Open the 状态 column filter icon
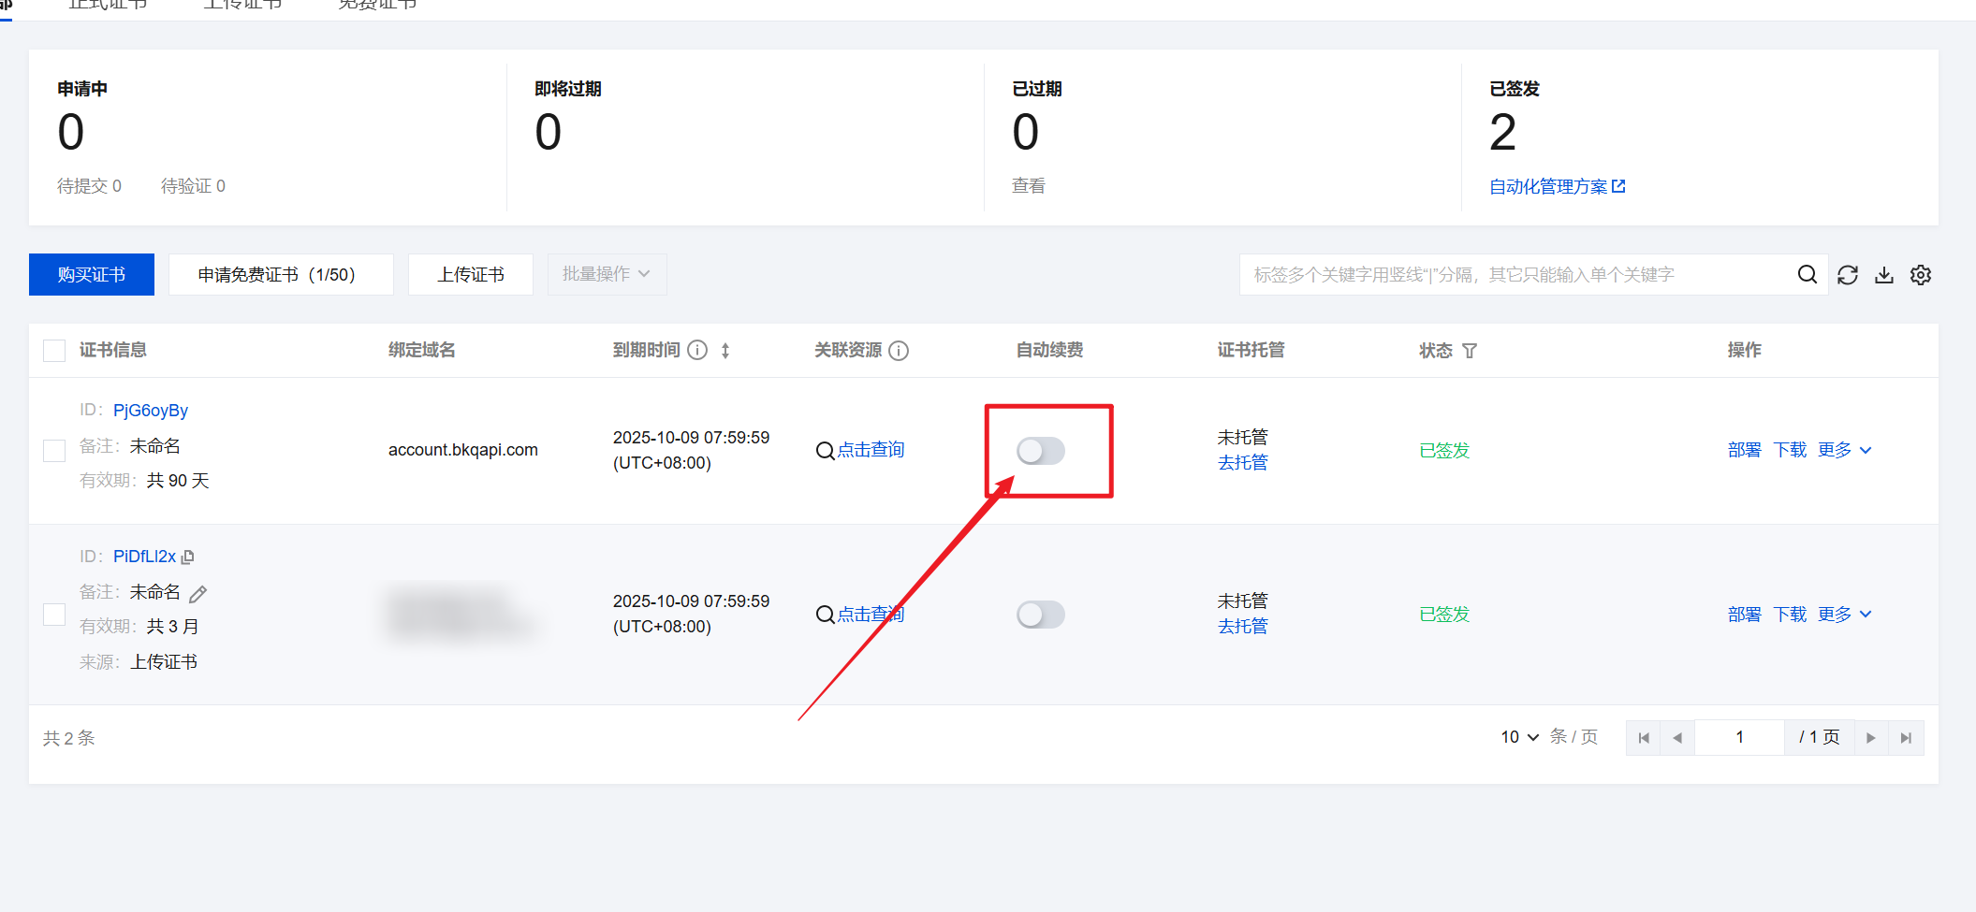The height and width of the screenshot is (912, 1976). 1471,350
